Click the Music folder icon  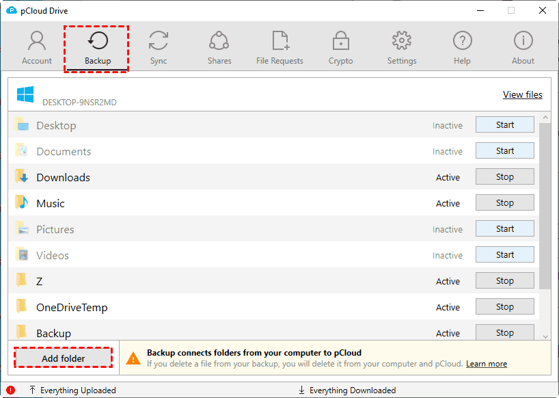(21, 202)
